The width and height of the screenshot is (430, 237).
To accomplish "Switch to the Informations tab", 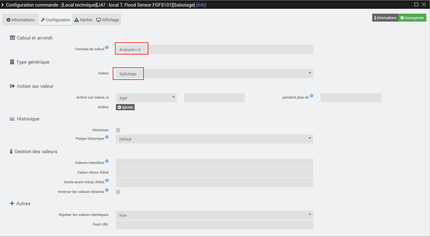I will (x=21, y=20).
